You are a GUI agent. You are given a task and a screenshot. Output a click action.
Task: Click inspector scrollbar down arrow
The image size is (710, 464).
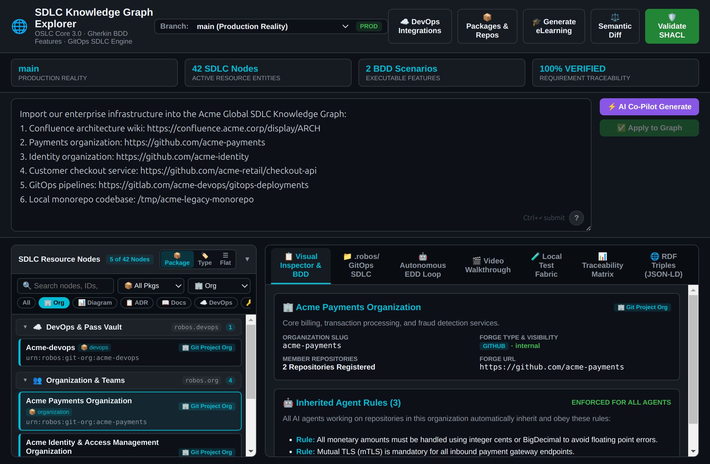pyautogui.click(x=693, y=451)
